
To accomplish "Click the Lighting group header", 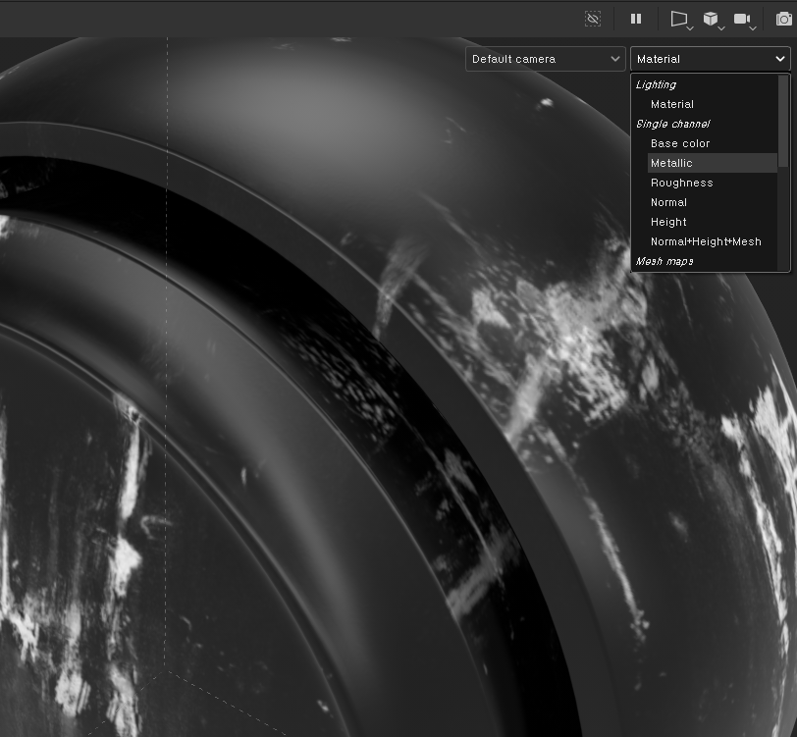I will click(656, 84).
